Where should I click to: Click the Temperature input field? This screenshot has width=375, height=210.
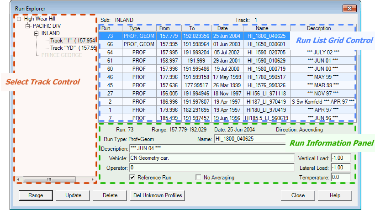(340, 177)
